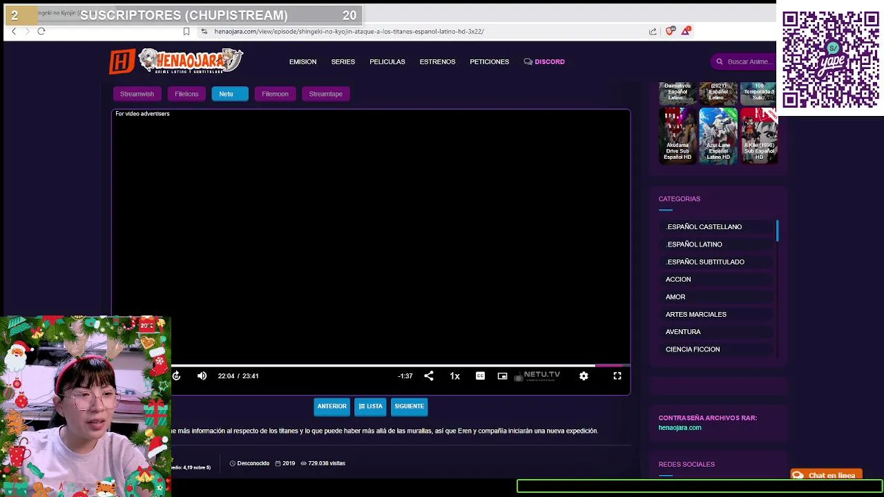Screen dimensions: 884x497
Task: Go back with the browser back arrow
Action: pos(14,31)
